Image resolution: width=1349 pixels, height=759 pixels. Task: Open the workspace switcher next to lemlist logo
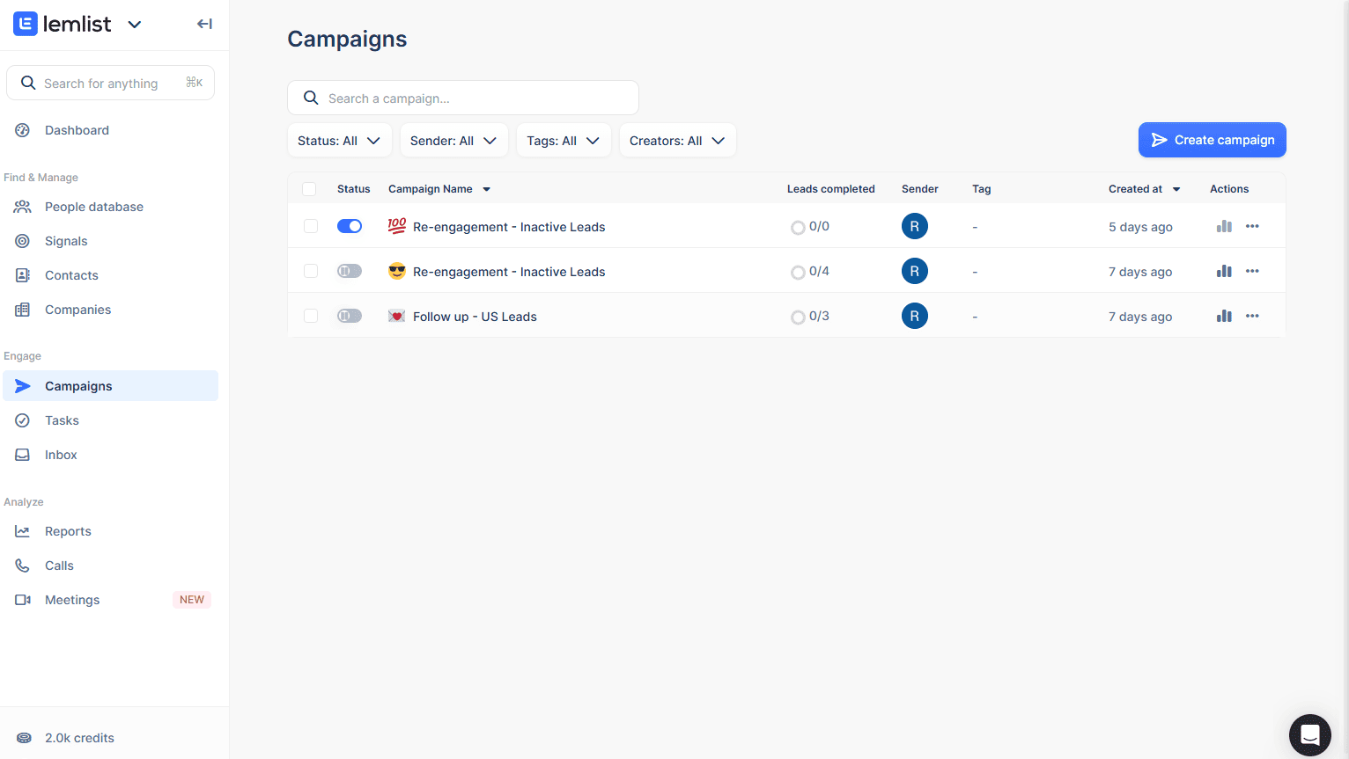(135, 24)
